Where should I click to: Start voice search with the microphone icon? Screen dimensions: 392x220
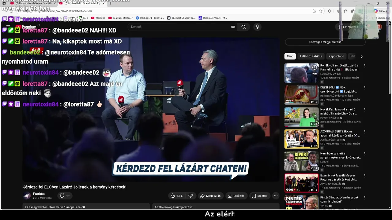tap(257, 27)
